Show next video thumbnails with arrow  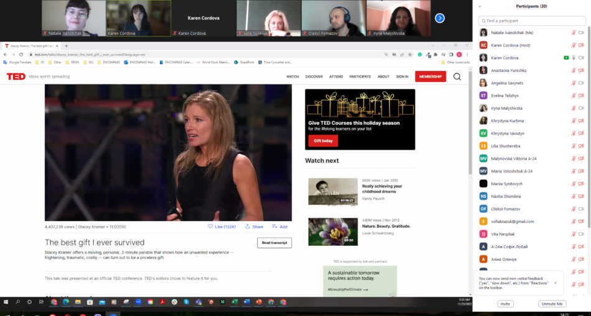pyautogui.click(x=440, y=18)
